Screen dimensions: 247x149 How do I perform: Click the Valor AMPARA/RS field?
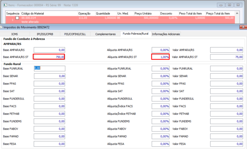[x=227, y=50]
